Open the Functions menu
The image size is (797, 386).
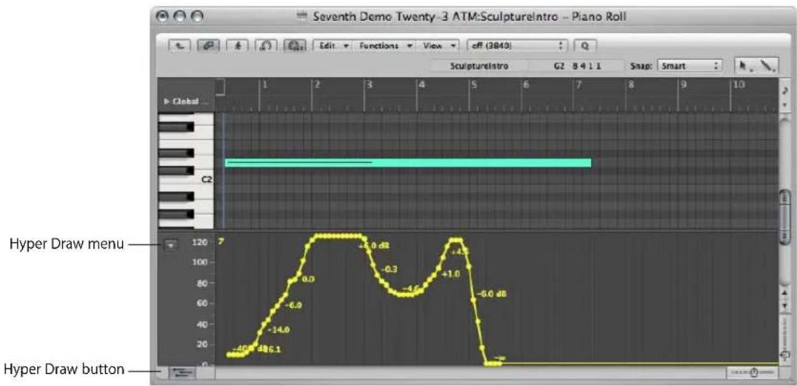pyautogui.click(x=385, y=45)
